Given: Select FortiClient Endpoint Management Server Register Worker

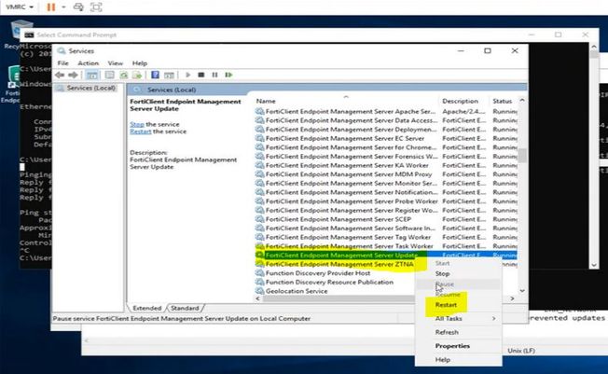Looking at the screenshot, I should point(386,210).
